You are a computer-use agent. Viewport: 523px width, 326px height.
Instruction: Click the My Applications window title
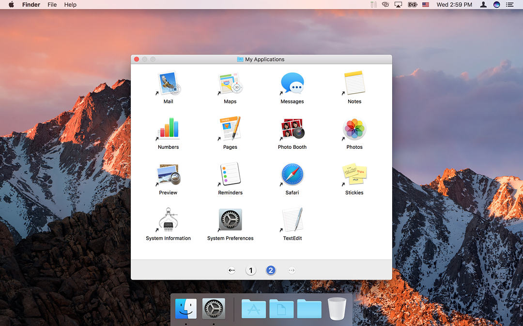tap(264, 59)
